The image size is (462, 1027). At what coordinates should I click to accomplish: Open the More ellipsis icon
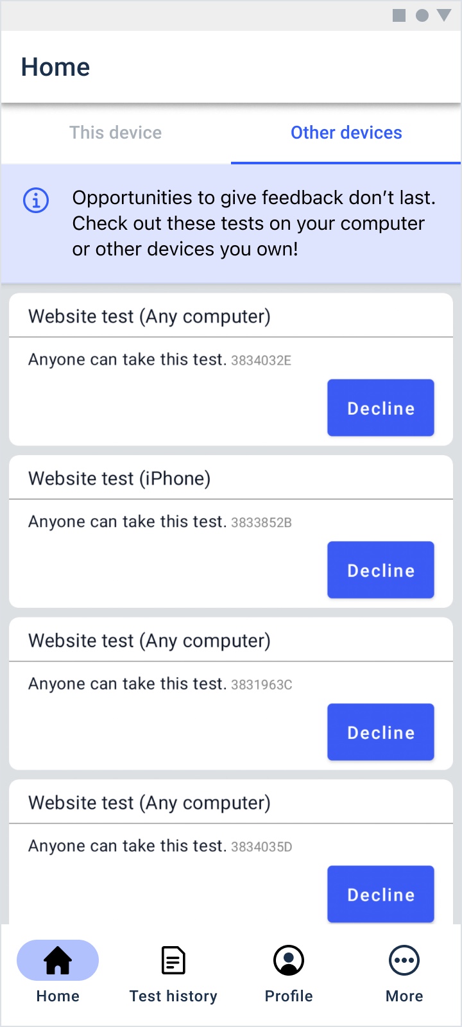tap(404, 960)
